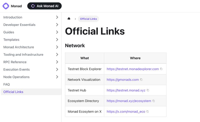200x122 pixels.
Task: Open the Templates section in sidebar
Action: click(x=11, y=40)
